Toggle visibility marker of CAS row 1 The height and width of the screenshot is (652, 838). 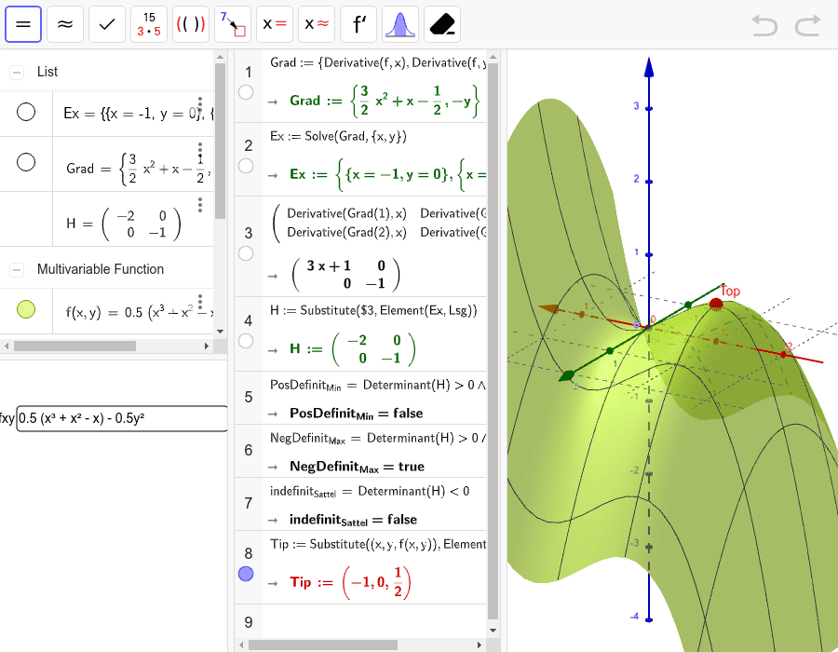[x=246, y=92]
